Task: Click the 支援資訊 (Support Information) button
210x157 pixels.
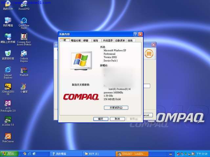Action: pyautogui.click(x=116, y=108)
